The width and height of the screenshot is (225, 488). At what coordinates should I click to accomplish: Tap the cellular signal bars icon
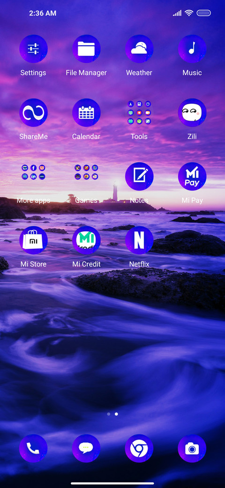[177, 13]
